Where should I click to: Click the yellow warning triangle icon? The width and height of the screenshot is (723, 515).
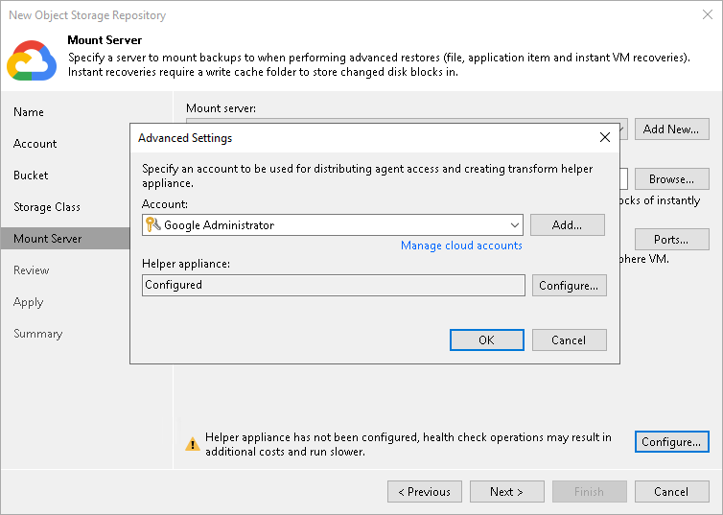(193, 444)
